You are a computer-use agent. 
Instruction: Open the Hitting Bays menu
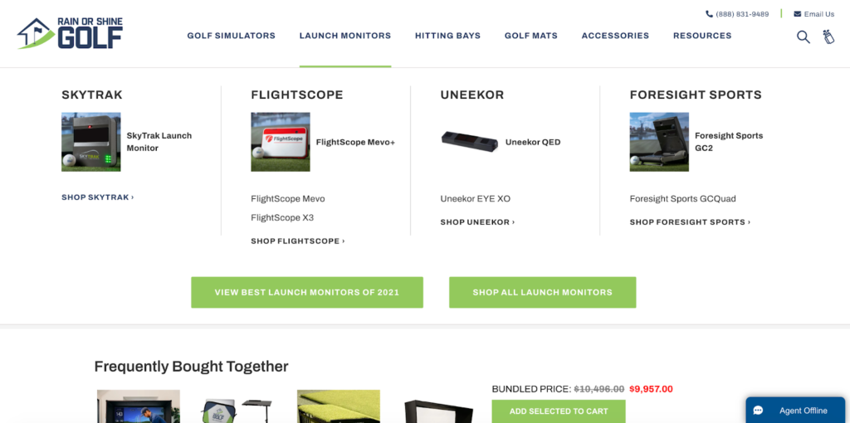pyautogui.click(x=447, y=36)
